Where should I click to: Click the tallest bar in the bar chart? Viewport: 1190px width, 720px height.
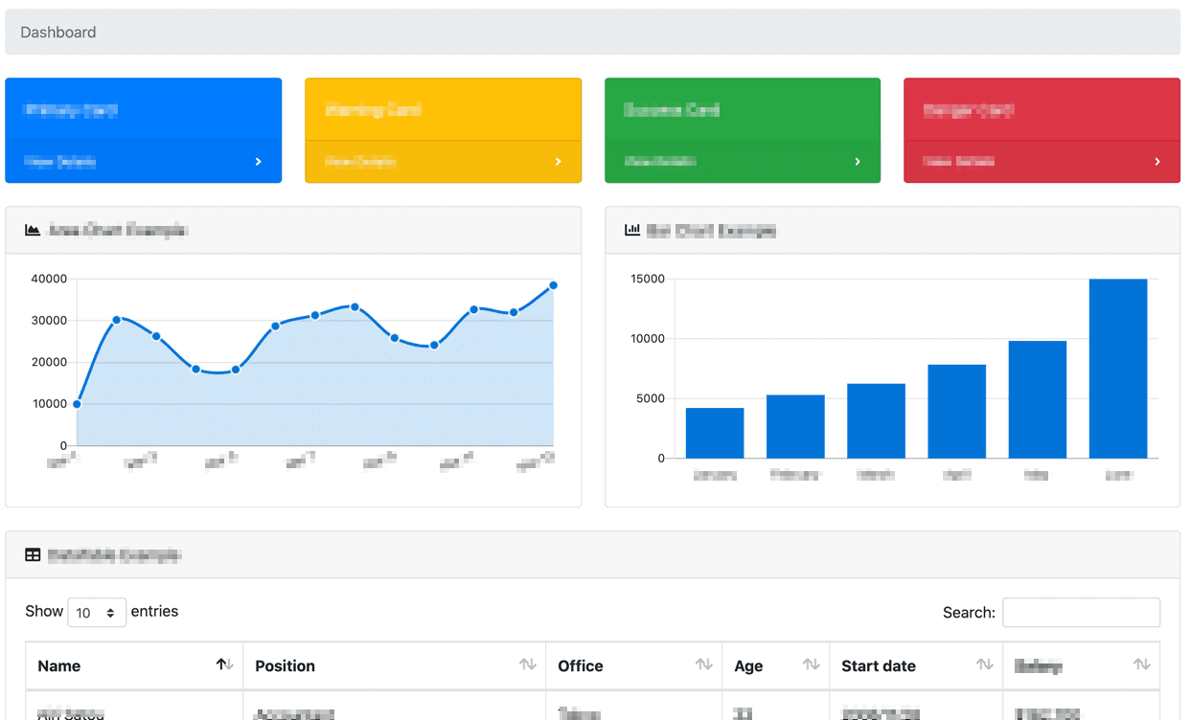tap(1117, 368)
